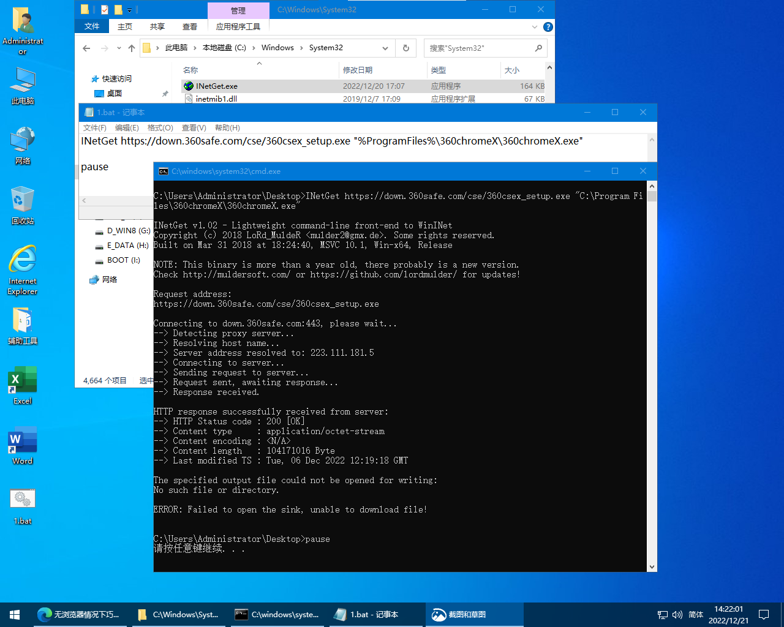784x627 pixels.
Task: Click Explorer up-directory arrow
Action: [x=132, y=48]
